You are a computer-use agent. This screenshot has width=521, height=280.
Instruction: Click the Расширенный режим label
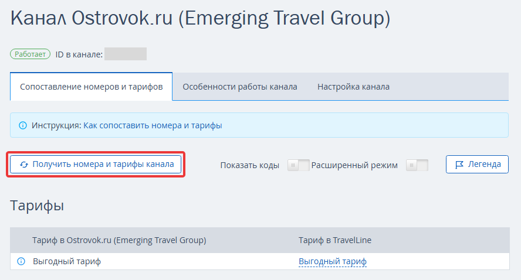click(354, 165)
